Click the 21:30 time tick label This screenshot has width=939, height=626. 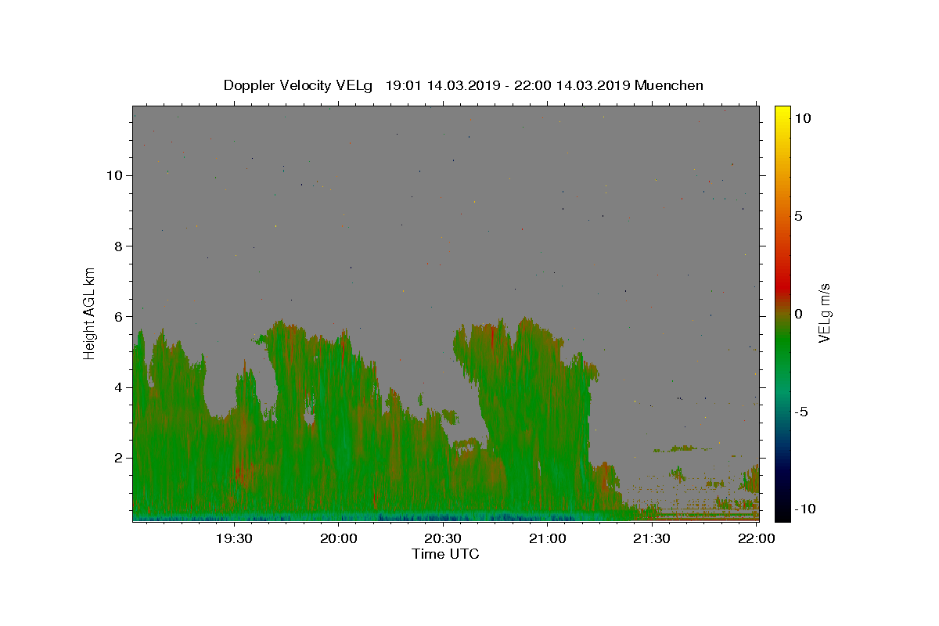[652, 538]
